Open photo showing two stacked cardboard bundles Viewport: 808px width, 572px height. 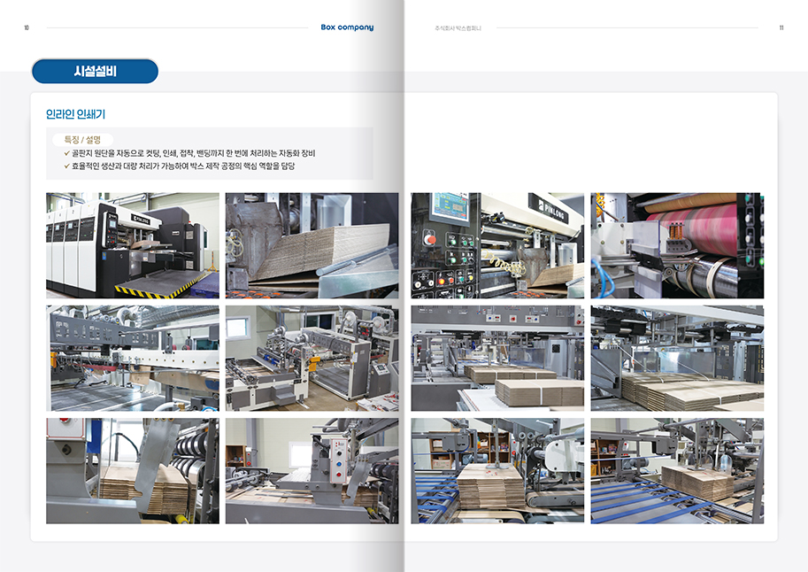tap(496, 358)
